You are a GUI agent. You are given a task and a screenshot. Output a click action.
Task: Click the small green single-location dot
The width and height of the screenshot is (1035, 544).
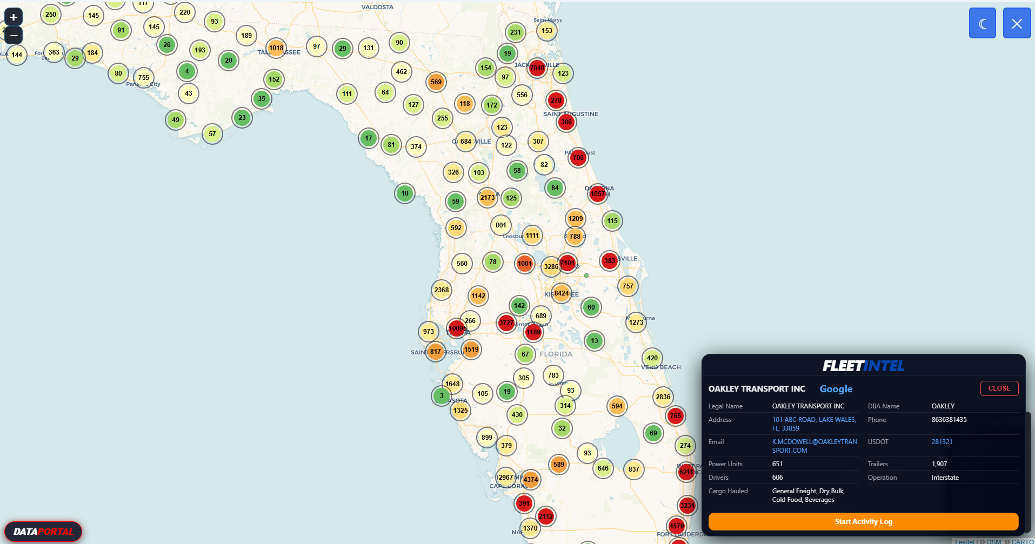(x=586, y=276)
